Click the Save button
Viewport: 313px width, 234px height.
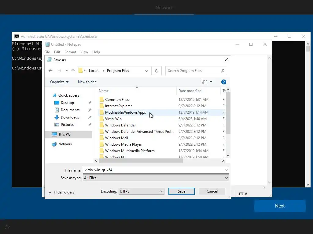[x=182, y=191]
